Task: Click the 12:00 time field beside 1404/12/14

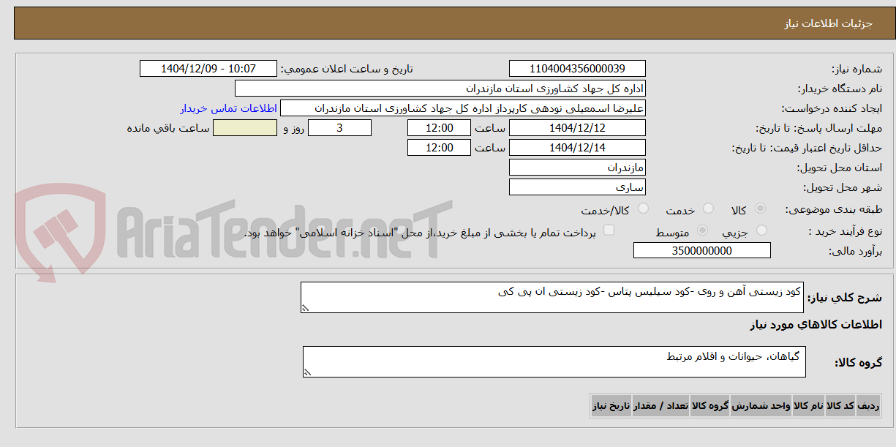Action: pos(440,148)
